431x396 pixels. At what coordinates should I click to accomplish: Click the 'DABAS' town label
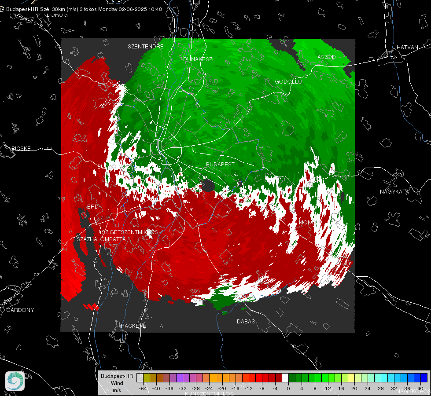(246, 321)
